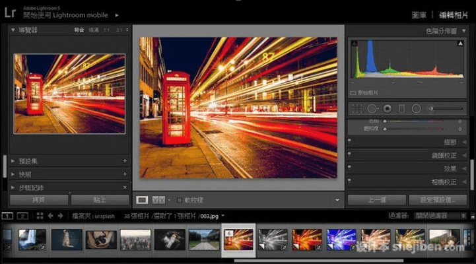Toggle shadow clipping indicator in histogram
Viewport: 476px width, 264px height.
point(355,44)
